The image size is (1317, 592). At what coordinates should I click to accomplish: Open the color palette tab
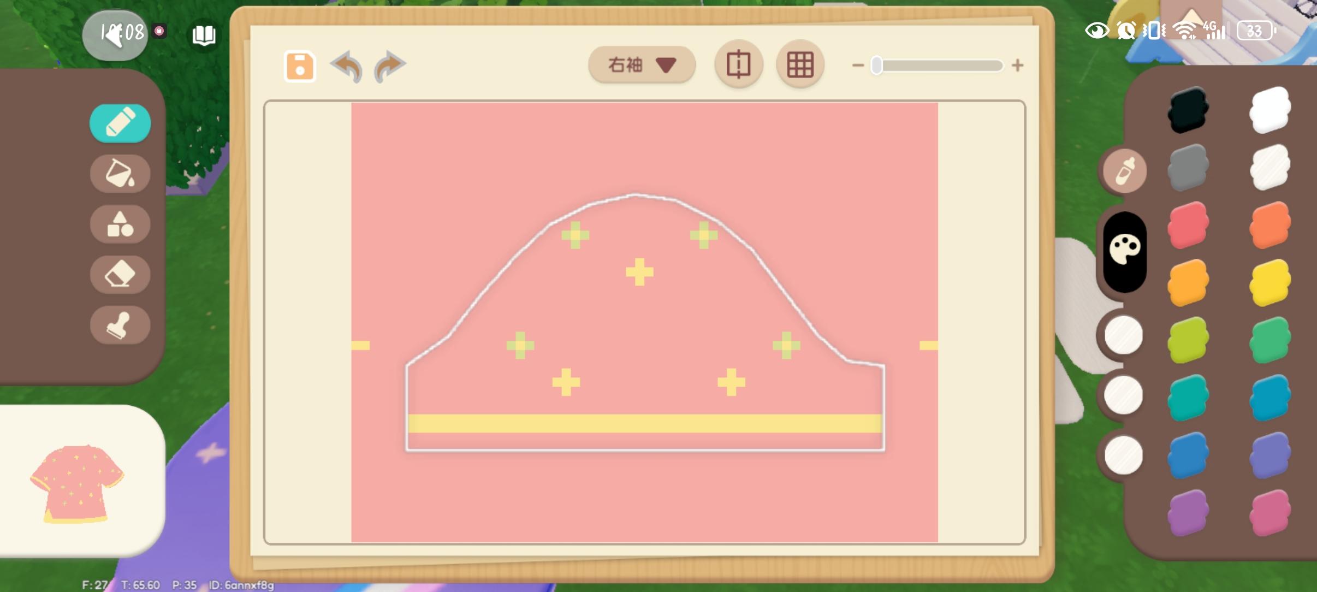pos(1125,251)
